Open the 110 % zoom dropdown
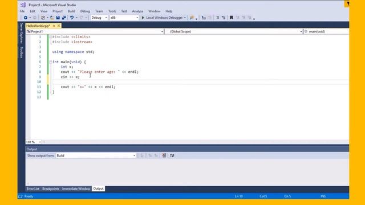365x205 pixels. (40, 142)
